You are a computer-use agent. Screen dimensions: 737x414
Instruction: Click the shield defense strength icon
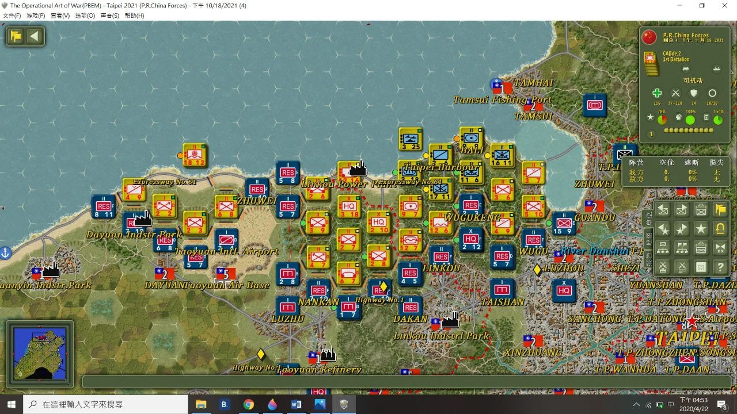[694, 93]
